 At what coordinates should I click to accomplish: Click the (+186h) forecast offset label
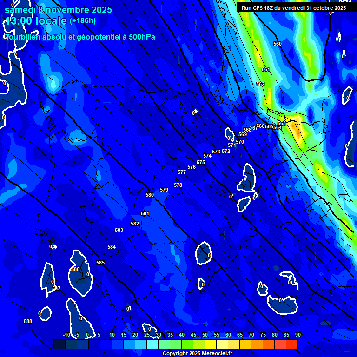82,21
